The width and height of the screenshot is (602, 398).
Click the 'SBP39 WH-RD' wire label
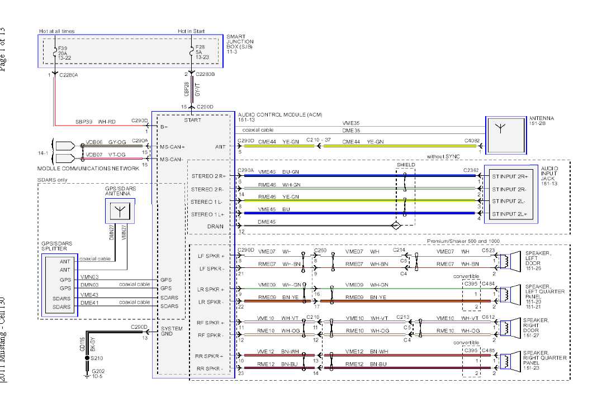[95, 122]
